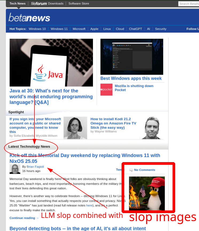Open the penguin grill article image
This screenshot has width=199, height=231.
click(147, 193)
